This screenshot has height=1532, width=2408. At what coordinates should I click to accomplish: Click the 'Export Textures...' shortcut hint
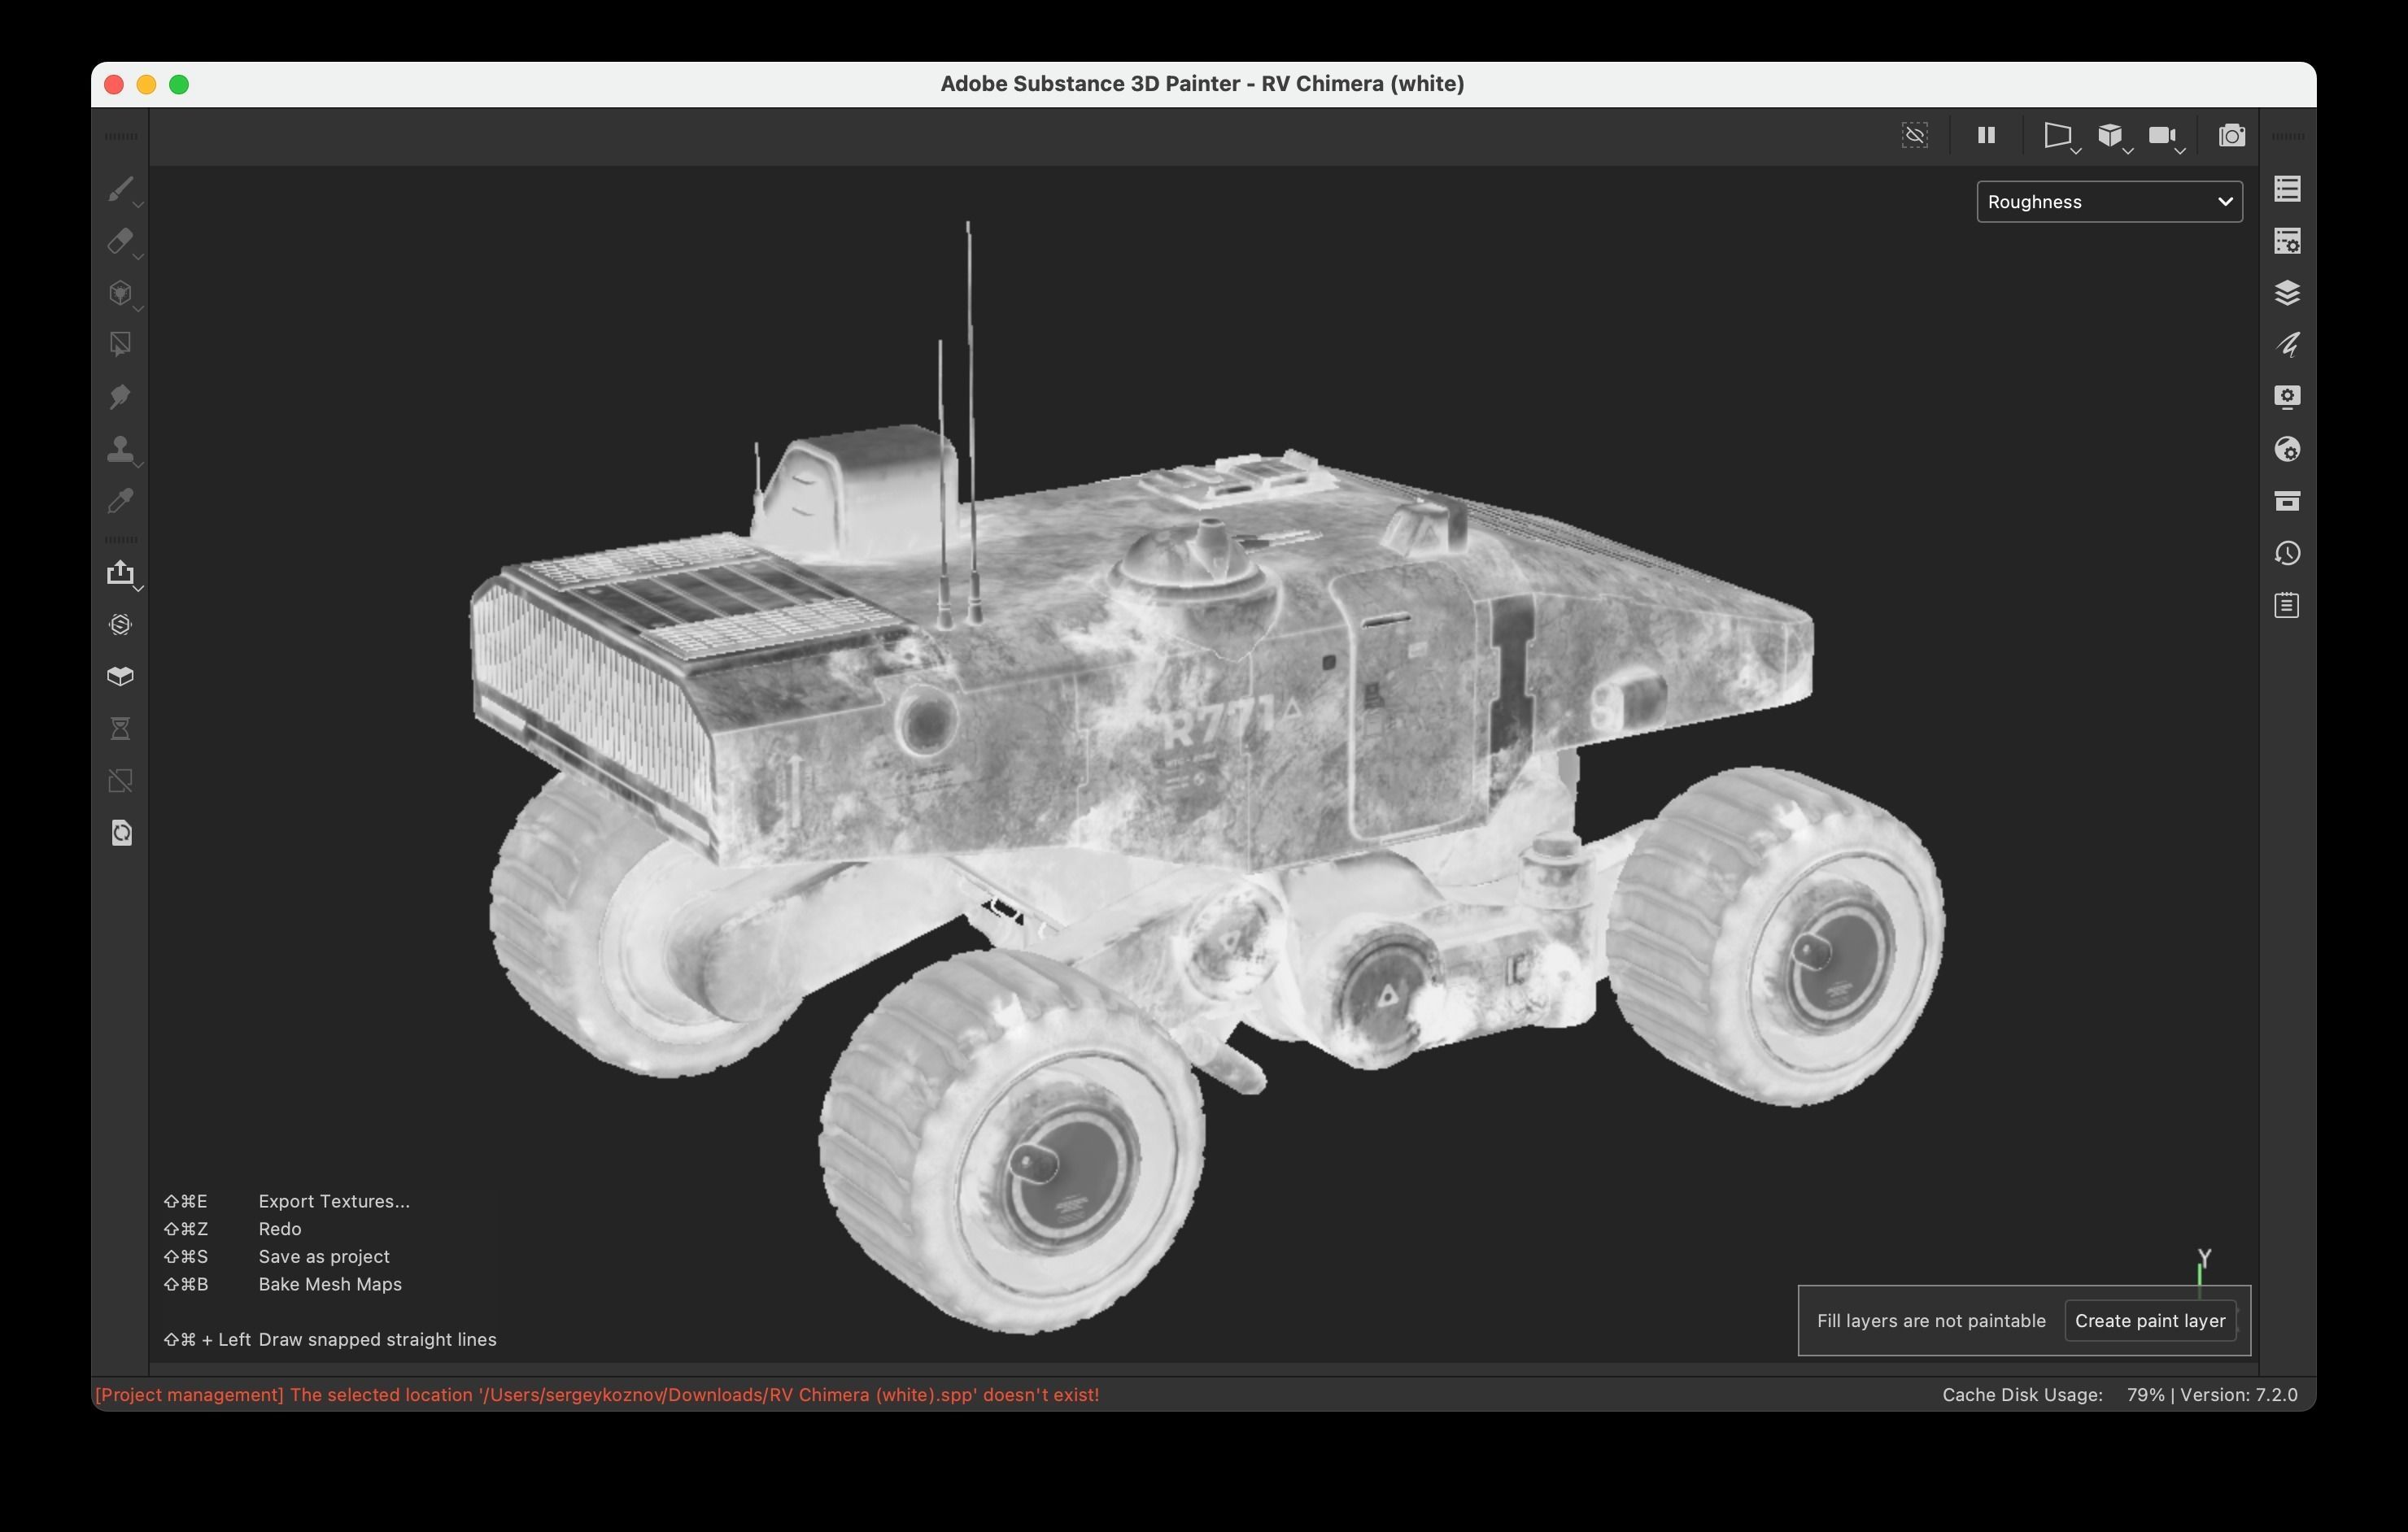pyautogui.click(x=334, y=1201)
